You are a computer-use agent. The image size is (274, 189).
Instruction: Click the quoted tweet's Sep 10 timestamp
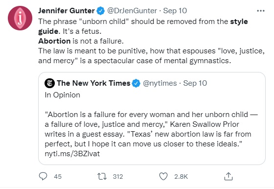pyautogui.click(x=195, y=83)
